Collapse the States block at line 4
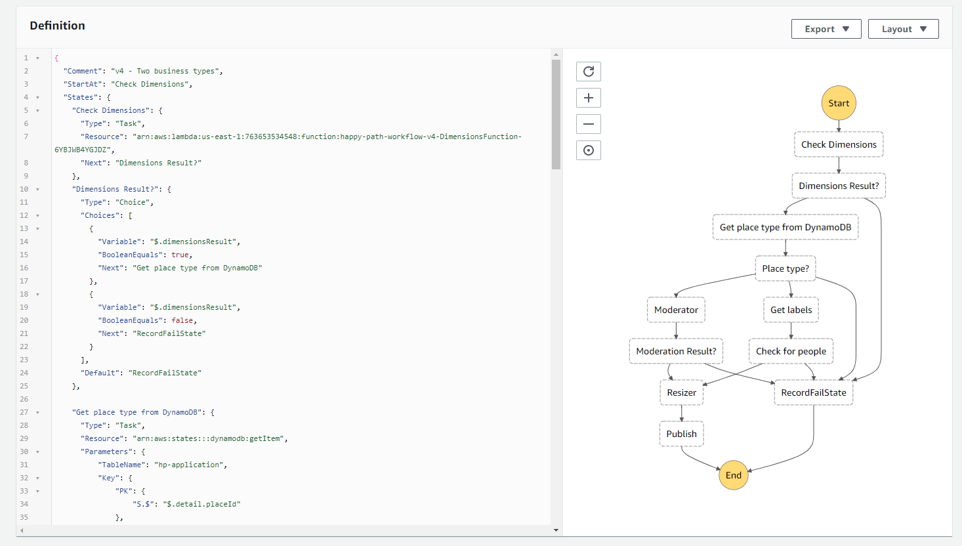962x546 pixels. coord(37,97)
